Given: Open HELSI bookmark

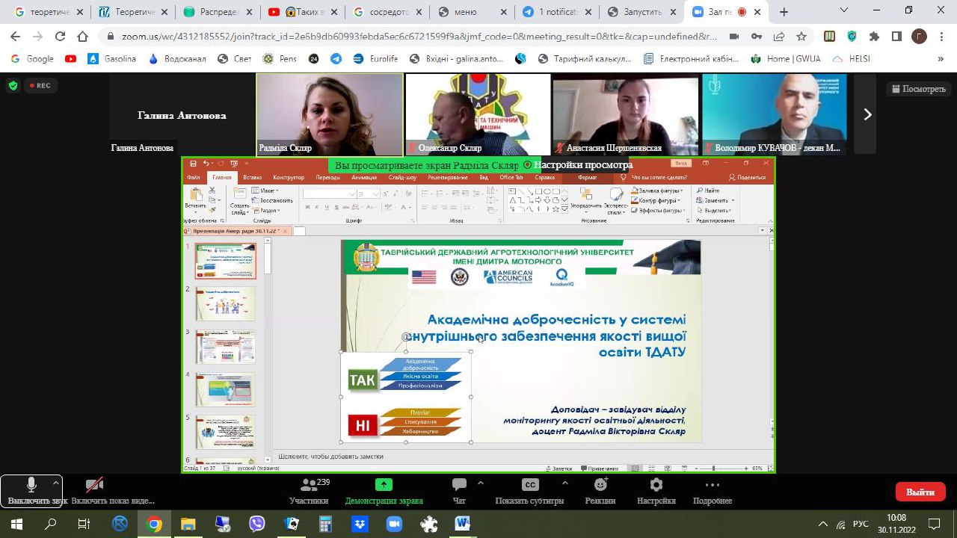Looking at the screenshot, I should coord(852,59).
